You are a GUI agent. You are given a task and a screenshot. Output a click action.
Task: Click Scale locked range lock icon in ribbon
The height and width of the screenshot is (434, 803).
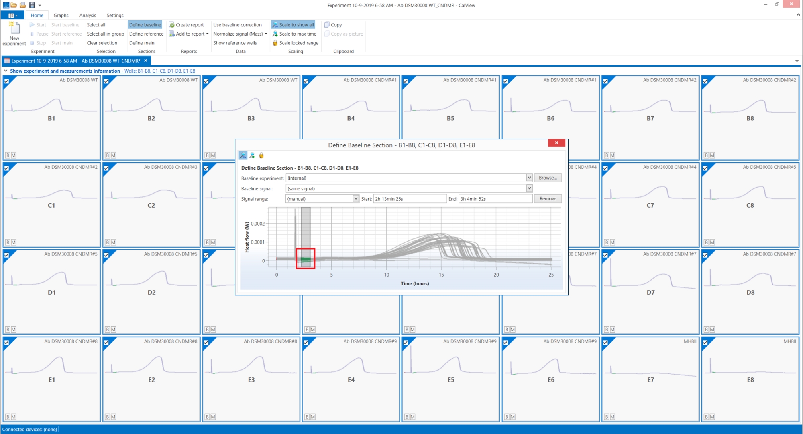[x=275, y=43]
